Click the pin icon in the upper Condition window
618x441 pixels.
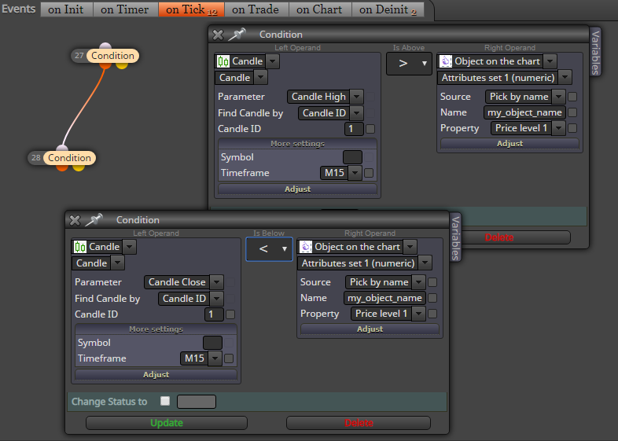237,35
